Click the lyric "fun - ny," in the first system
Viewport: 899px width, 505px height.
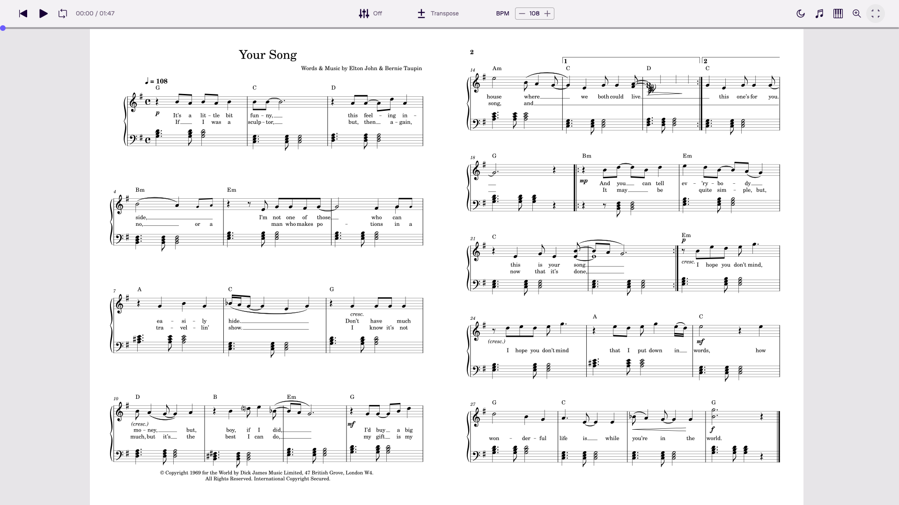click(261, 115)
